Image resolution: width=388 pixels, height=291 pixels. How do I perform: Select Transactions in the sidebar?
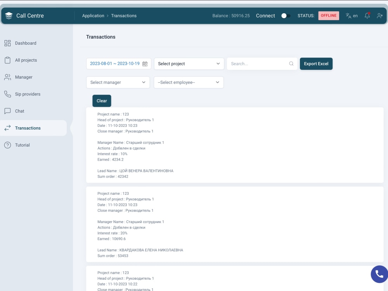pyautogui.click(x=33, y=128)
